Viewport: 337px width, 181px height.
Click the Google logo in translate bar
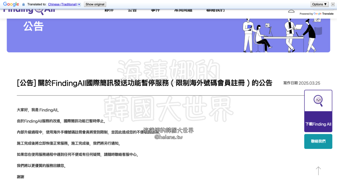(11, 4)
